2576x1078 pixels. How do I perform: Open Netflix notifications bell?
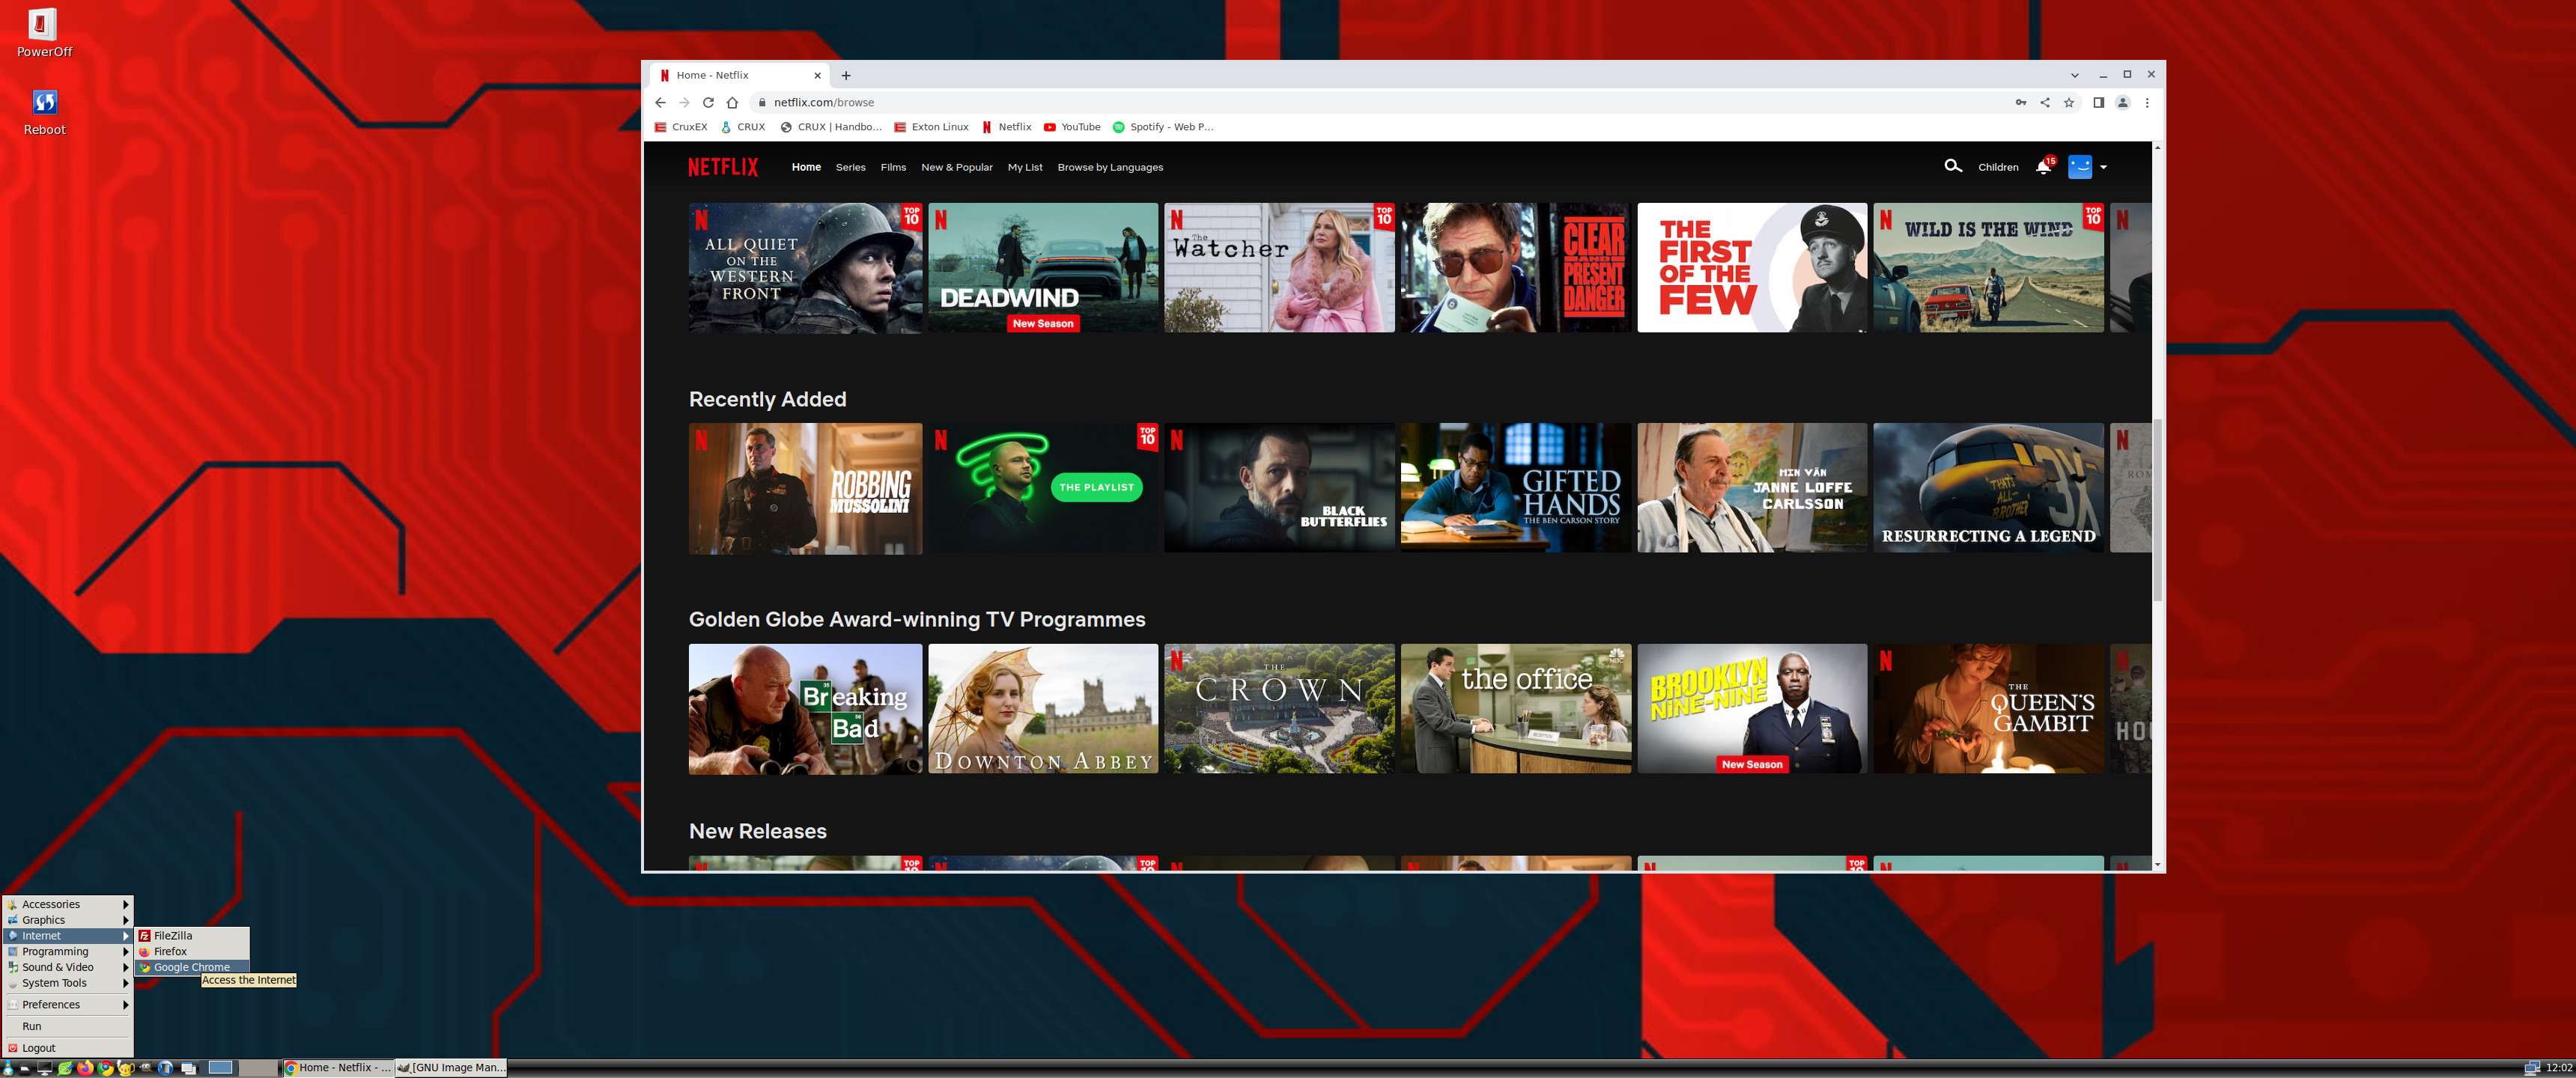[2043, 167]
